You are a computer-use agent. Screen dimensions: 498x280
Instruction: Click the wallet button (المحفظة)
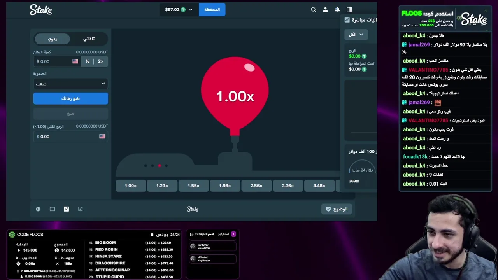(x=212, y=10)
